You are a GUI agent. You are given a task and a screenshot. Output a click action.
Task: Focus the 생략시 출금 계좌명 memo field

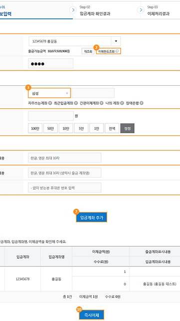click(64, 173)
